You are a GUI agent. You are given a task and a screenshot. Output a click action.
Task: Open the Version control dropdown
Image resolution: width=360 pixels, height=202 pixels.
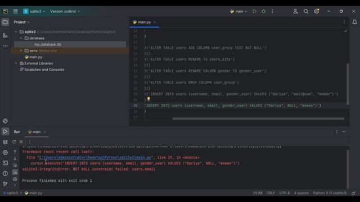pos(65,11)
